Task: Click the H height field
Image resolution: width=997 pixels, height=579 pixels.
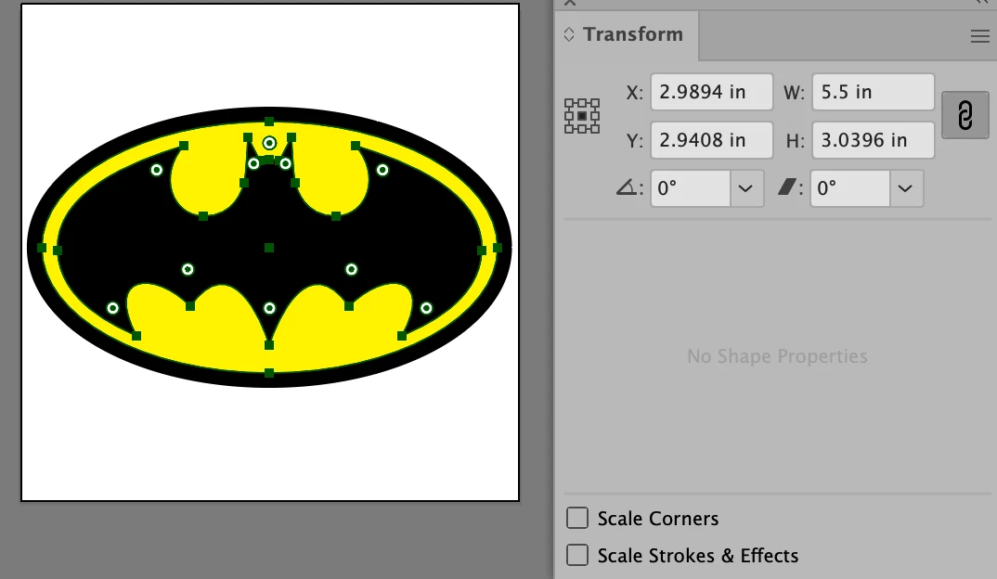Action: (873, 140)
